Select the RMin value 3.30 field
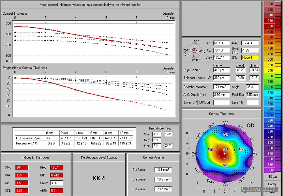 (x=56, y=183)
